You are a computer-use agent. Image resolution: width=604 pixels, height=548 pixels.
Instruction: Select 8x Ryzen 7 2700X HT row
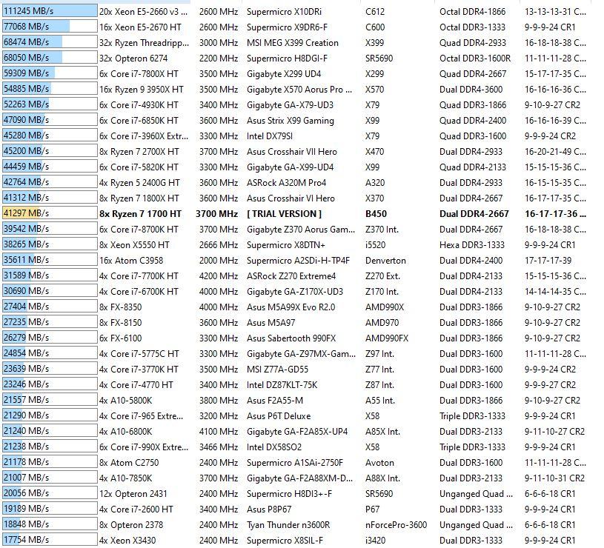point(294,152)
